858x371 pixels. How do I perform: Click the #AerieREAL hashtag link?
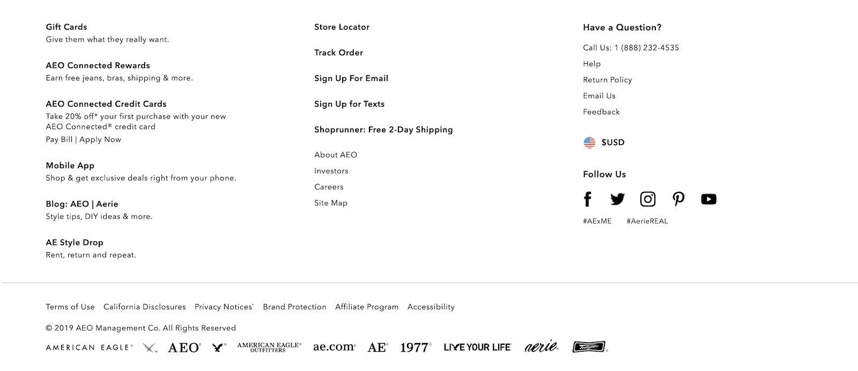tap(647, 221)
